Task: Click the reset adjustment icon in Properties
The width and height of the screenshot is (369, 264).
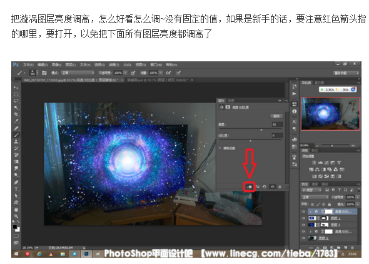Action: (x=265, y=187)
